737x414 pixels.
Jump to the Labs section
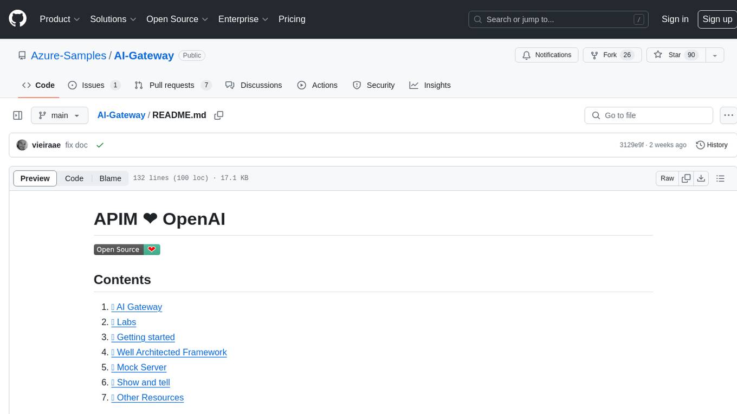click(x=124, y=322)
